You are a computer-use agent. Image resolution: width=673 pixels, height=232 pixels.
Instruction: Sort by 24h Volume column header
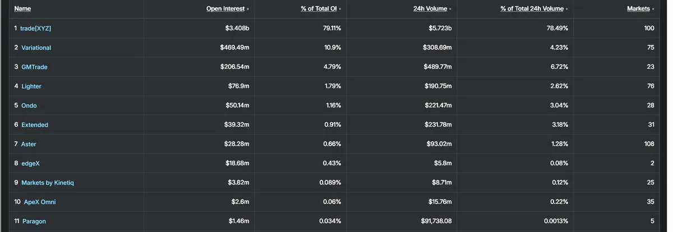430,9
